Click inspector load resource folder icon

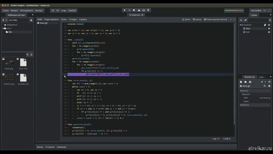click(x=246, y=82)
